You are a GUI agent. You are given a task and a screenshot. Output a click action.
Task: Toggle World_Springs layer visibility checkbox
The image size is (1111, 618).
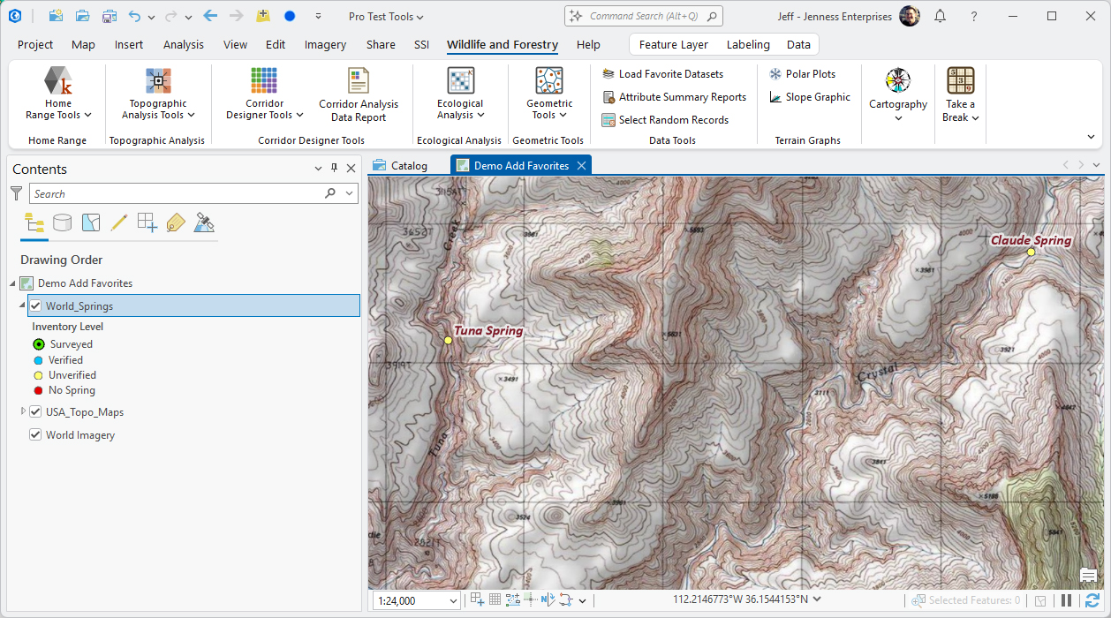(35, 306)
